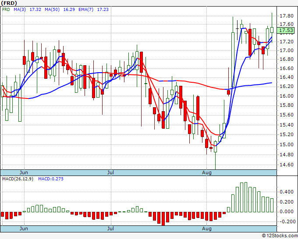Viewport: 298px width, 239px height.
Task: Click the 16.60 price axis label
Action: tap(287, 68)
